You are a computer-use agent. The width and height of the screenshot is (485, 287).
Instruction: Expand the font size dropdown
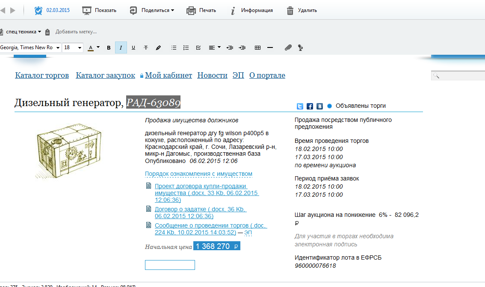80,48
